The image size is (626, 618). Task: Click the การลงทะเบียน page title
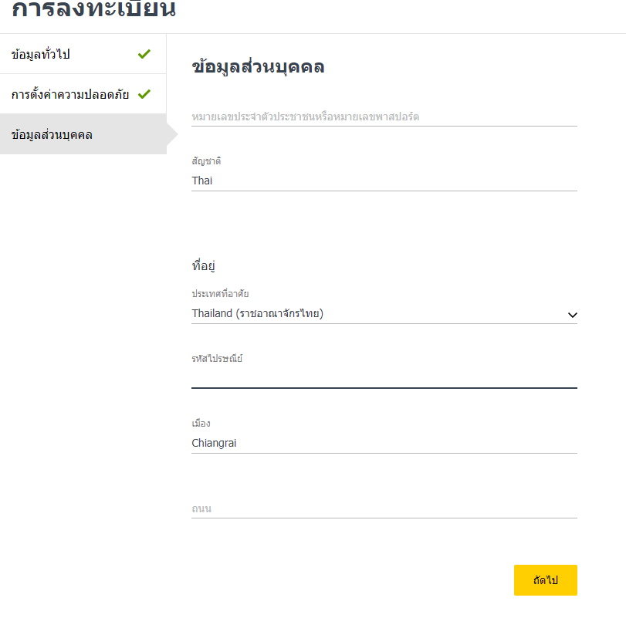pos(94,8)
